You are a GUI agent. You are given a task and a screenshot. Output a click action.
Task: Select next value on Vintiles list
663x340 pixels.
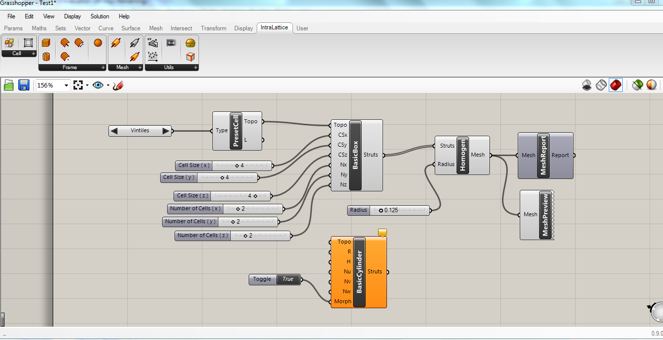point(166,131)
